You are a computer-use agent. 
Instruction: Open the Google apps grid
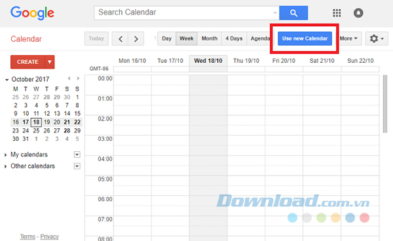tap(337, 13)
